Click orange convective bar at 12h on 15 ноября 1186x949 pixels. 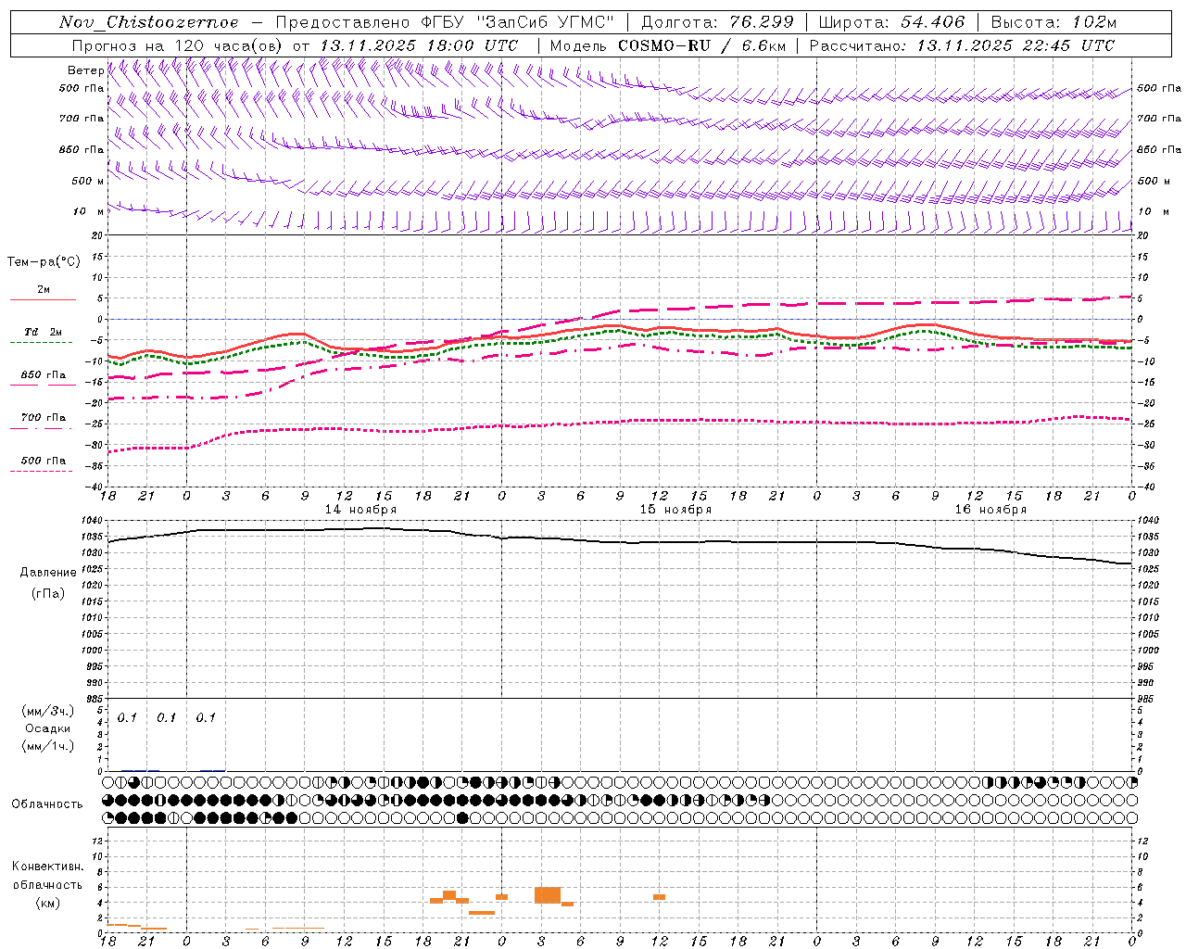(x=659, y=897)
